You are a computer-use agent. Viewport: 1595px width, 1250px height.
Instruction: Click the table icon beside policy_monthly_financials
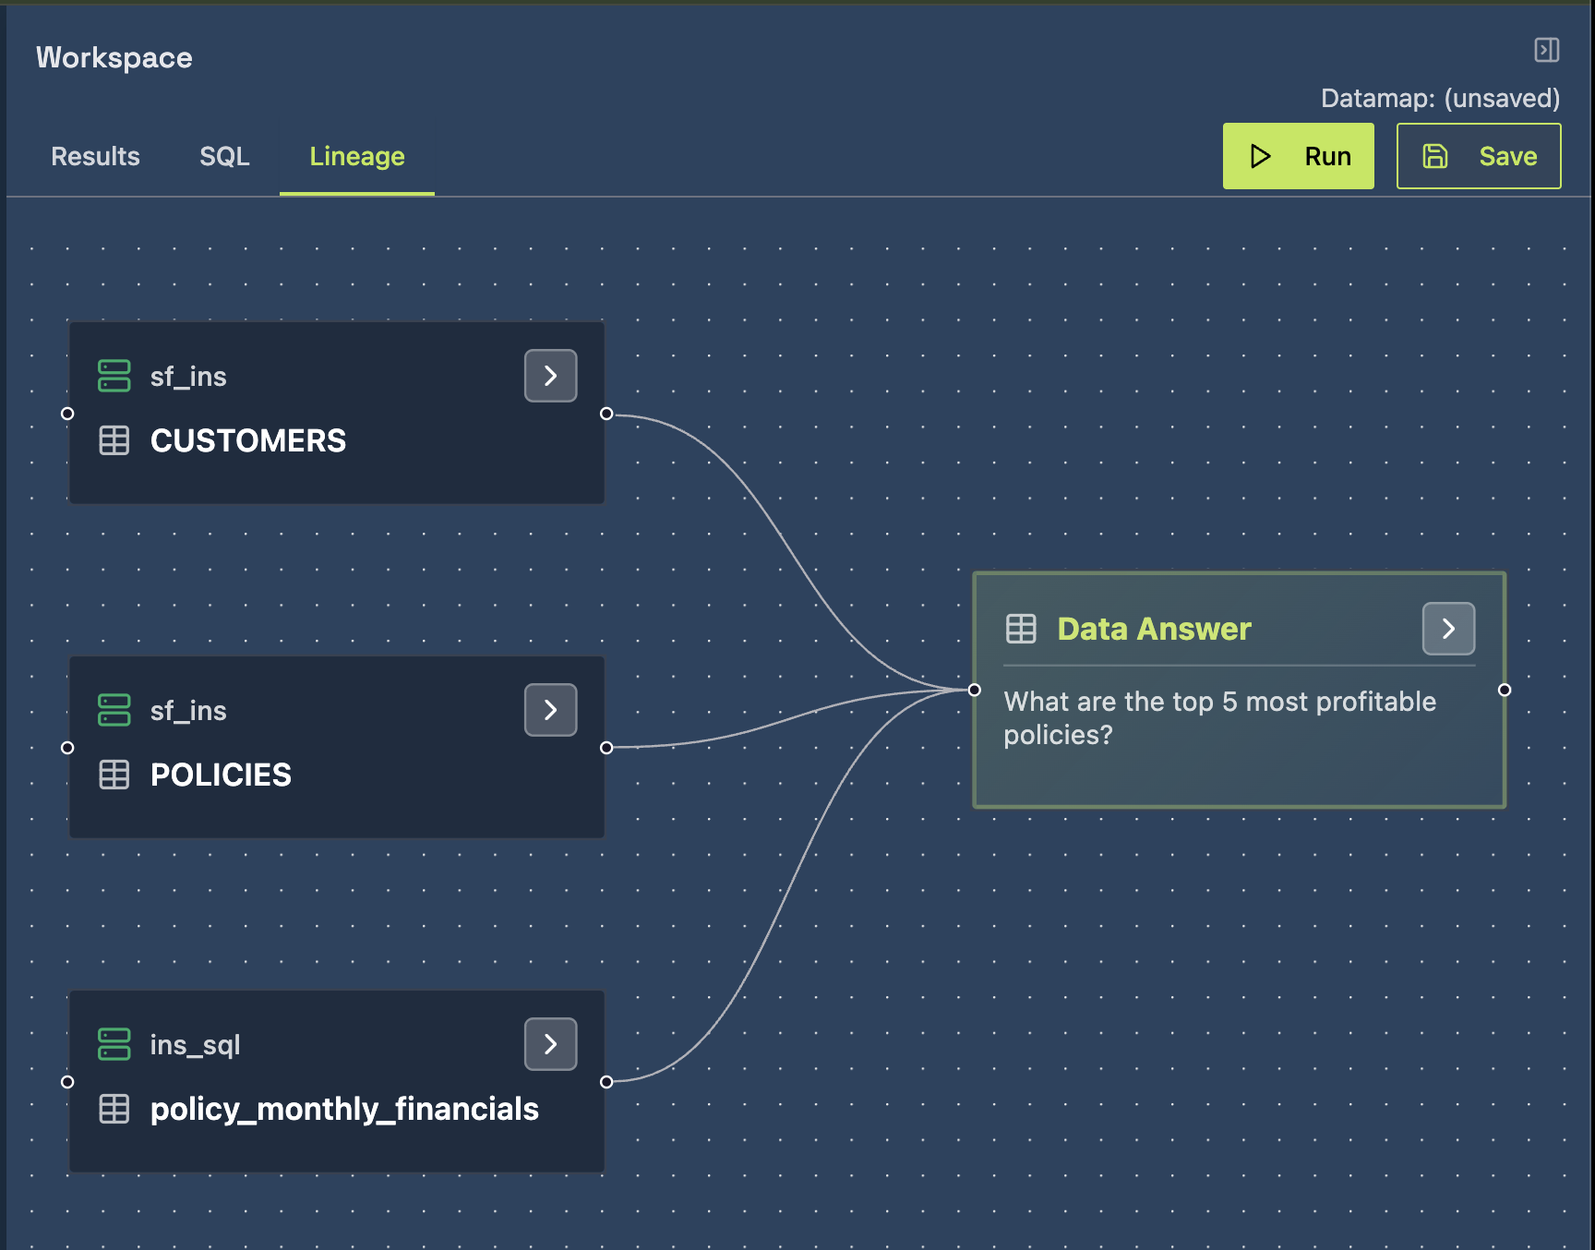pos(114,1109)
